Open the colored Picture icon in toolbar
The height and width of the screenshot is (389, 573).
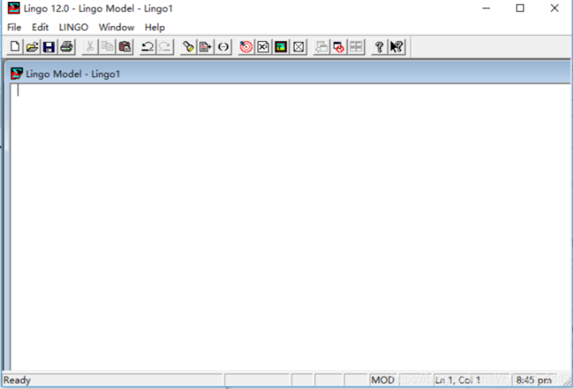point(281,47)
